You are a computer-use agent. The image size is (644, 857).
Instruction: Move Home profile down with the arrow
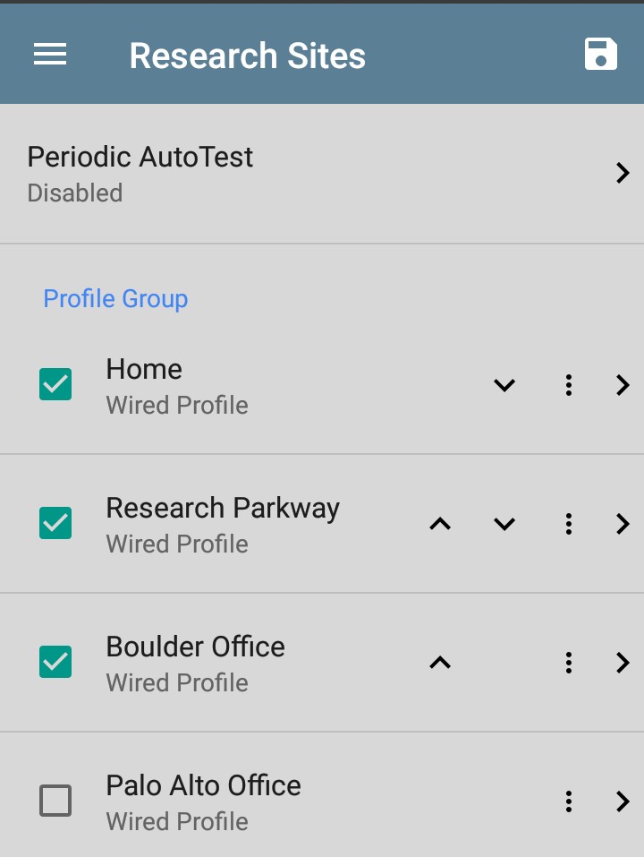pyautogui.click(x=504, y=385)
